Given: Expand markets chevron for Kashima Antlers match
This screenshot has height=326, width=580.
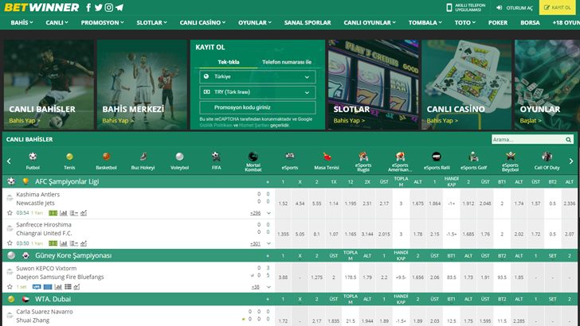Looking at the screenshot, I should (269, 213).
